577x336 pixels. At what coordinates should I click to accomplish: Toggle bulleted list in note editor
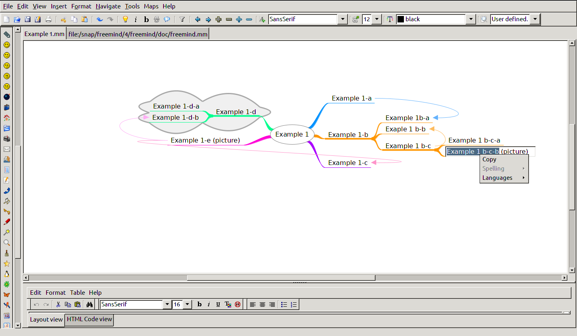coord(284,304)
